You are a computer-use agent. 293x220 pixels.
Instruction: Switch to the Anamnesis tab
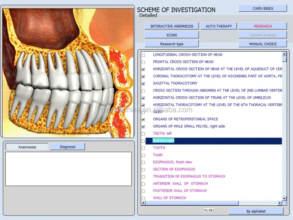coord(27,147)
